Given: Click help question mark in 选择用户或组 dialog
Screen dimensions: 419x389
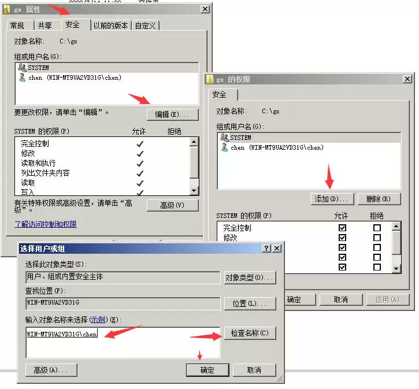Looking at the screenshot, I should pos(266,248).
